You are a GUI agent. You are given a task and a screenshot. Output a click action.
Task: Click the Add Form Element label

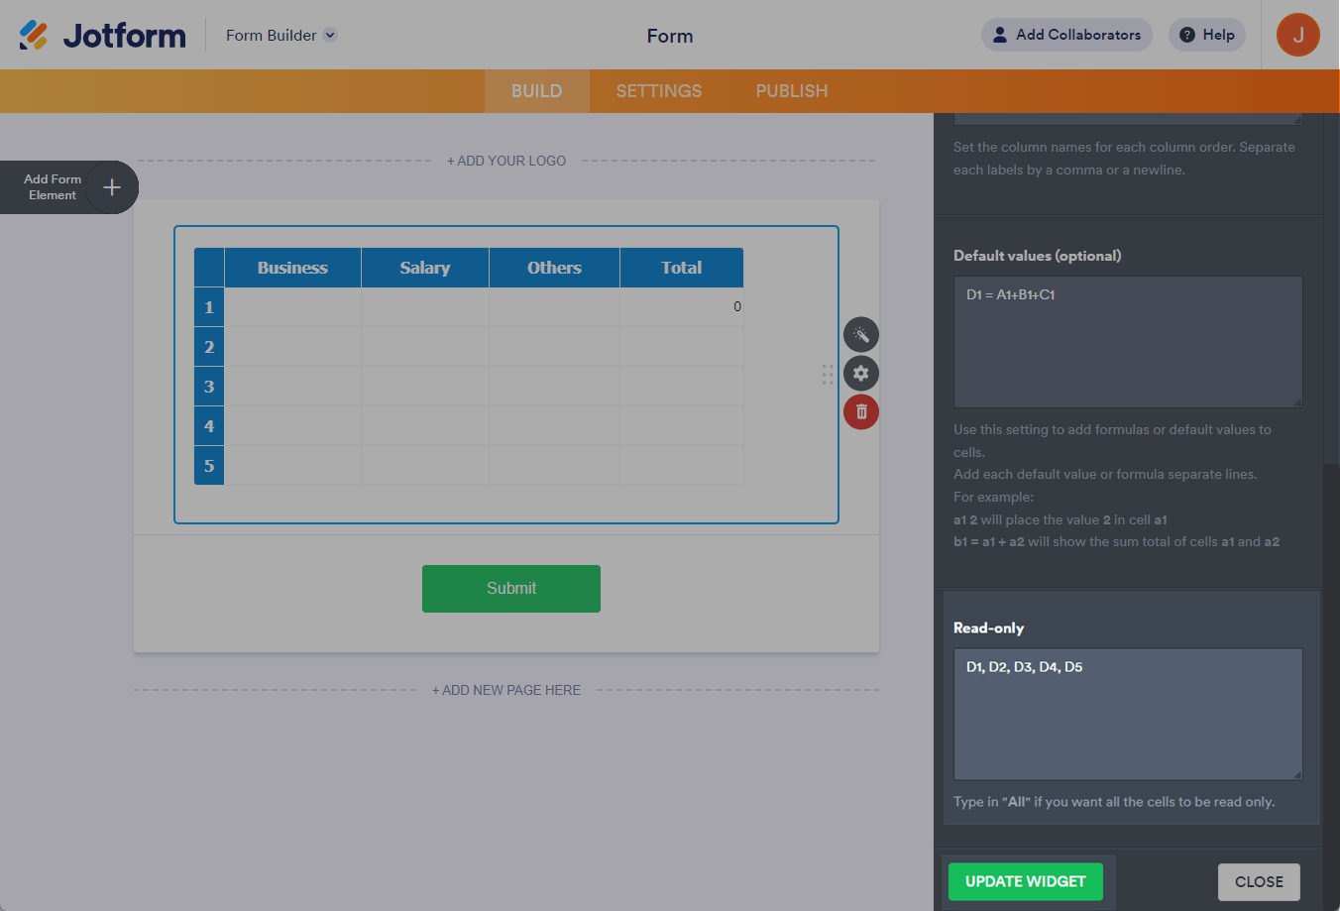(x=53, y=187)
